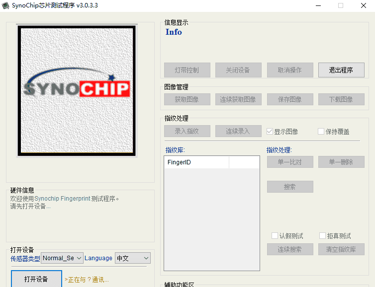Image resolution: width=375 pixels, height=287 pixels.
Task: Click the 打开设备 button
Action: [36, 279]
